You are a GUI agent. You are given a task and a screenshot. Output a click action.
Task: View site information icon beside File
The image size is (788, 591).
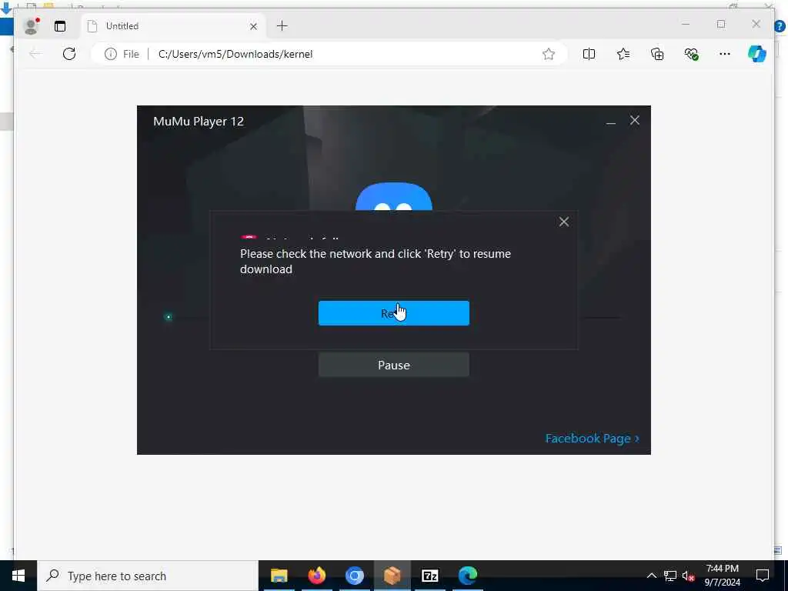click(111, 54)
